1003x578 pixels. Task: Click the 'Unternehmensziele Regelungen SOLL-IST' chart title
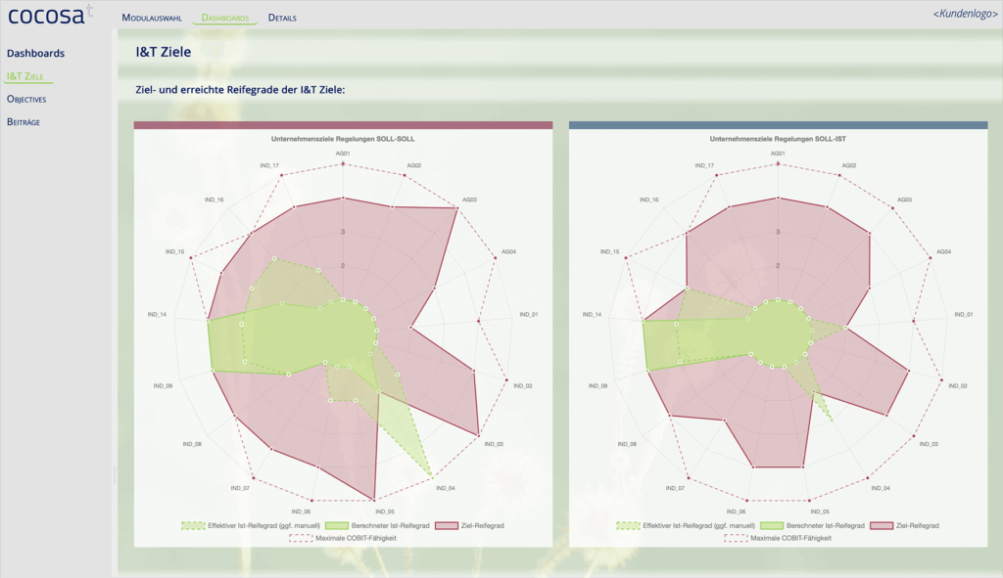point(778,139)
